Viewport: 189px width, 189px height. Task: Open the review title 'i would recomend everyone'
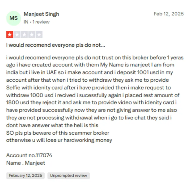56,45
